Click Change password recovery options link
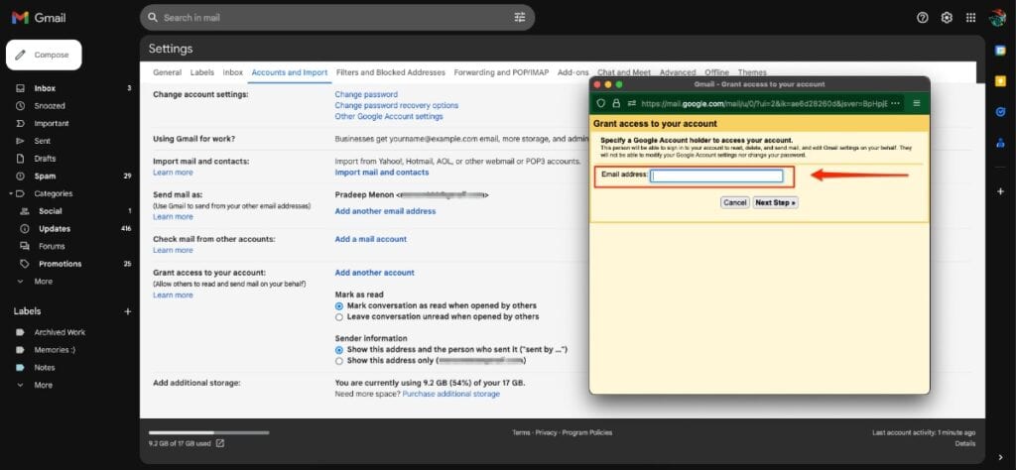The height and width of the screenshot is (470, 1016). pos(397,105)
